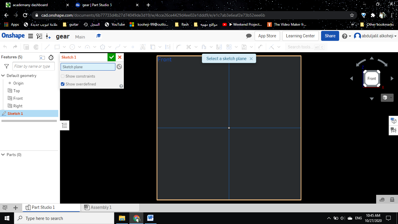Open the Insert DXF tool
The image size is (398, 224).
(x=244, y=47)
